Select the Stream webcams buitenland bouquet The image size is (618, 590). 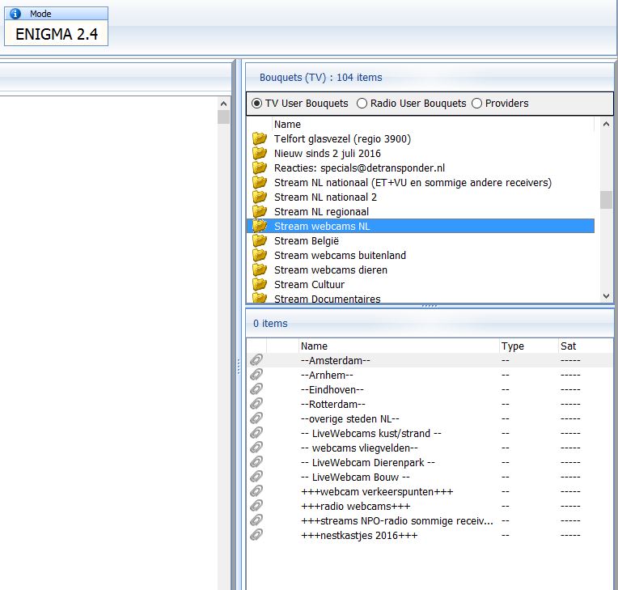340,255
